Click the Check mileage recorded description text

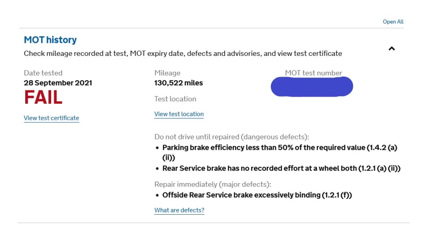click(x=183, y=54)
